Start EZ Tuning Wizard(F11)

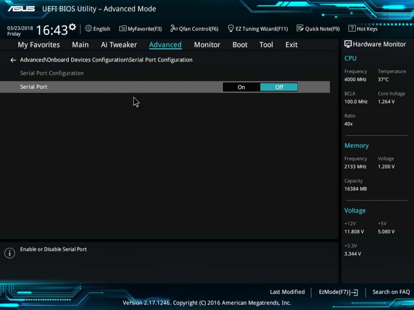pyautogui.click(x=262, y=29)
